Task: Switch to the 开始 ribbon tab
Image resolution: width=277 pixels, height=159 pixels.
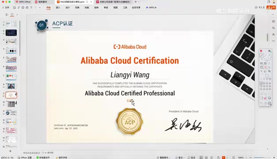Action: click(49, 8)
